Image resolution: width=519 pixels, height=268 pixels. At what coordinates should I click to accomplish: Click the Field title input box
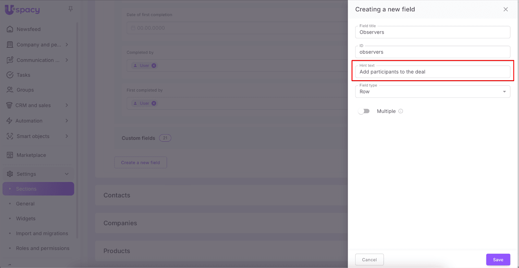pos(432,32)
